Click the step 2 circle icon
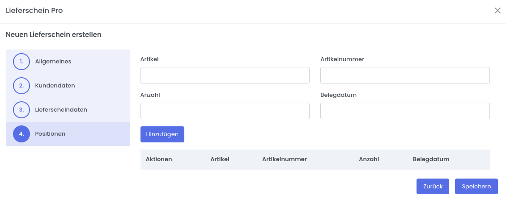 point(21,86)
